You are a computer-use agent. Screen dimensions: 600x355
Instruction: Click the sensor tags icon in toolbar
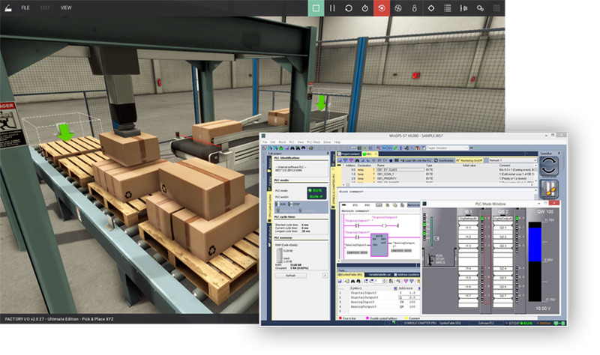pos(415,8)
